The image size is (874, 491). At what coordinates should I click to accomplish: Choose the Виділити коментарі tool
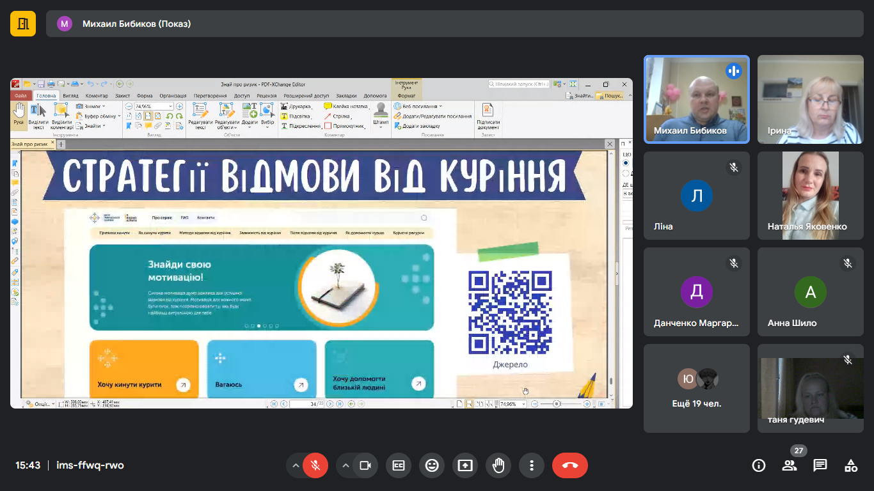61,116
